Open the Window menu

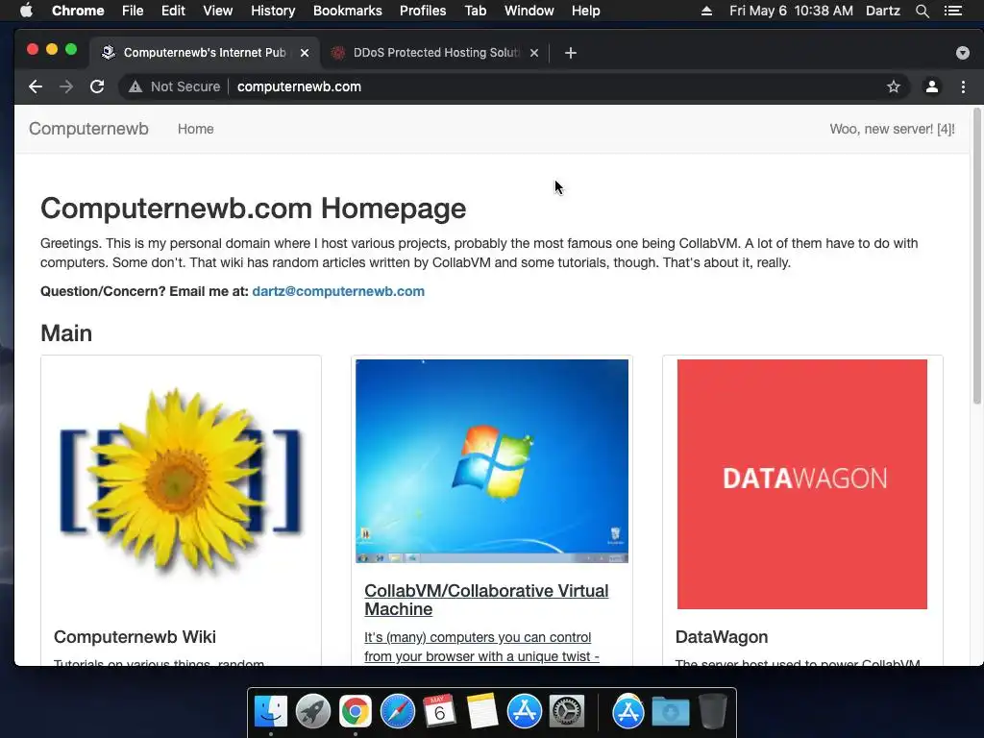click(529, 11)
